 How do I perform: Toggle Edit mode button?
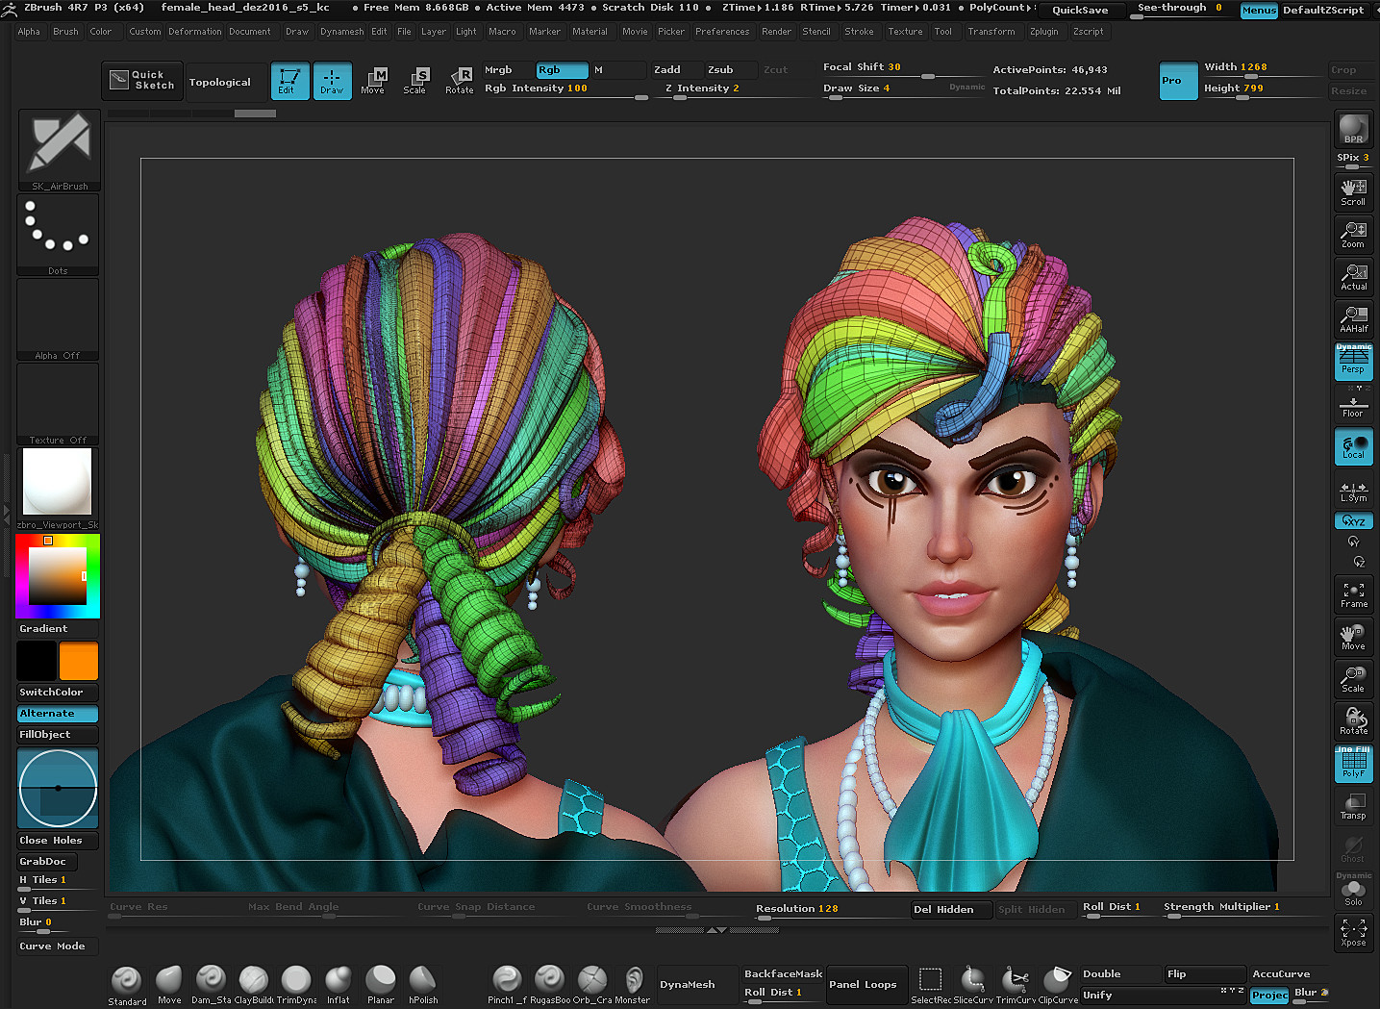click(289, 81)
